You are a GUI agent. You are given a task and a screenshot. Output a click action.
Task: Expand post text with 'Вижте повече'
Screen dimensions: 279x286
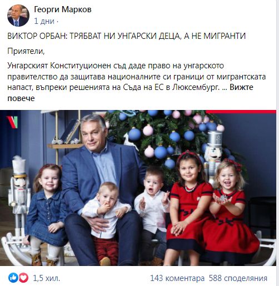pyautogui.click(x=130, y=93)
